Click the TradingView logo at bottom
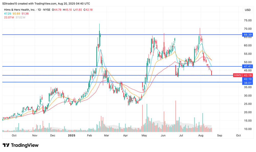Screen dimensions: 256x152 click(x=20, y=145)
